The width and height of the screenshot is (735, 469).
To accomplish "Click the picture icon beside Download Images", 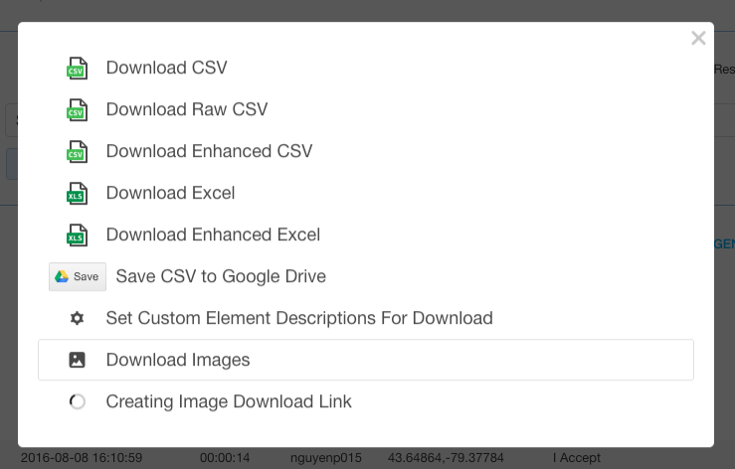I will pyautogui.click(x=77, y=360).
